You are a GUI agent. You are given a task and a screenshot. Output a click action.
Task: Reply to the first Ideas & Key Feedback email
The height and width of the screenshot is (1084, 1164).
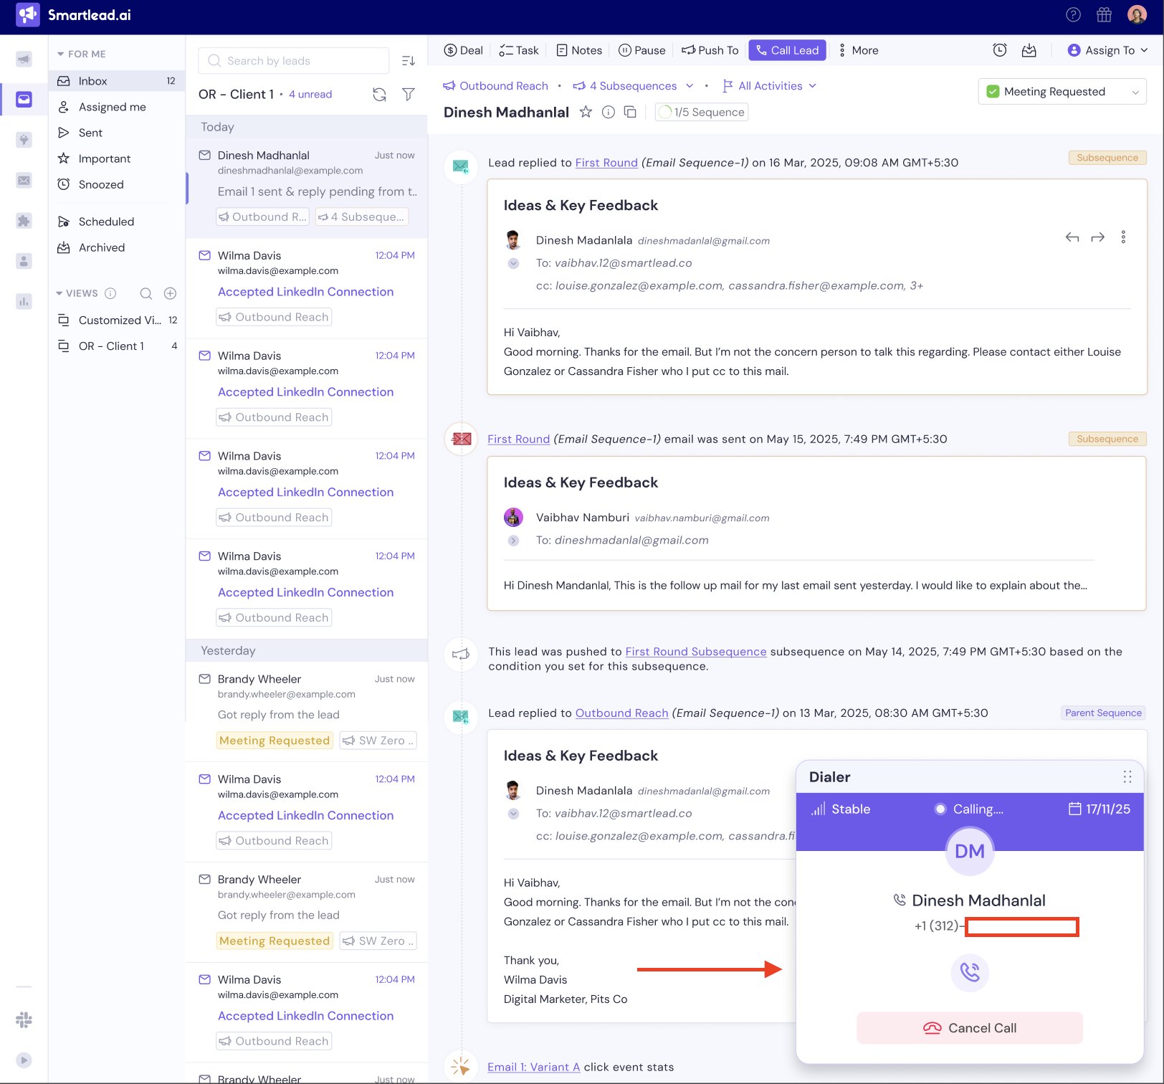coord(1072,237)
